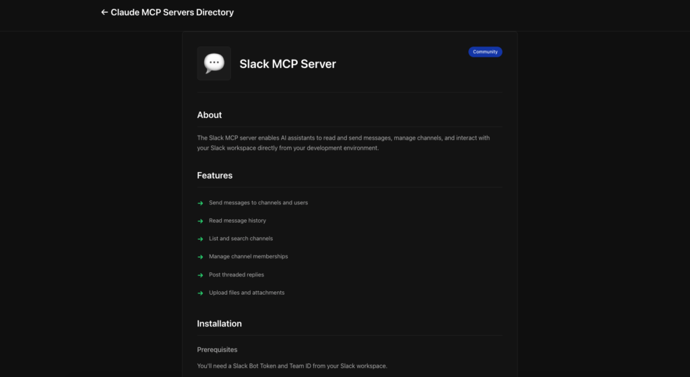The image size is (690, 377).
Task: Click the back arrow beside Claude MCP Servers Directory
Action: pyautogui.click(x=104, y=12)
